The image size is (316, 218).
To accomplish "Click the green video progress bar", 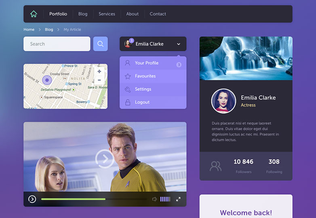I will [73, 199].
